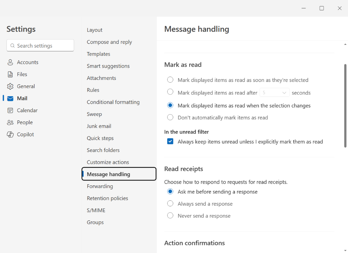Screen dimensions: 348x253
Task: Select mark items as read after seconds
Action: pyautogui.click(x=170, y=92)
